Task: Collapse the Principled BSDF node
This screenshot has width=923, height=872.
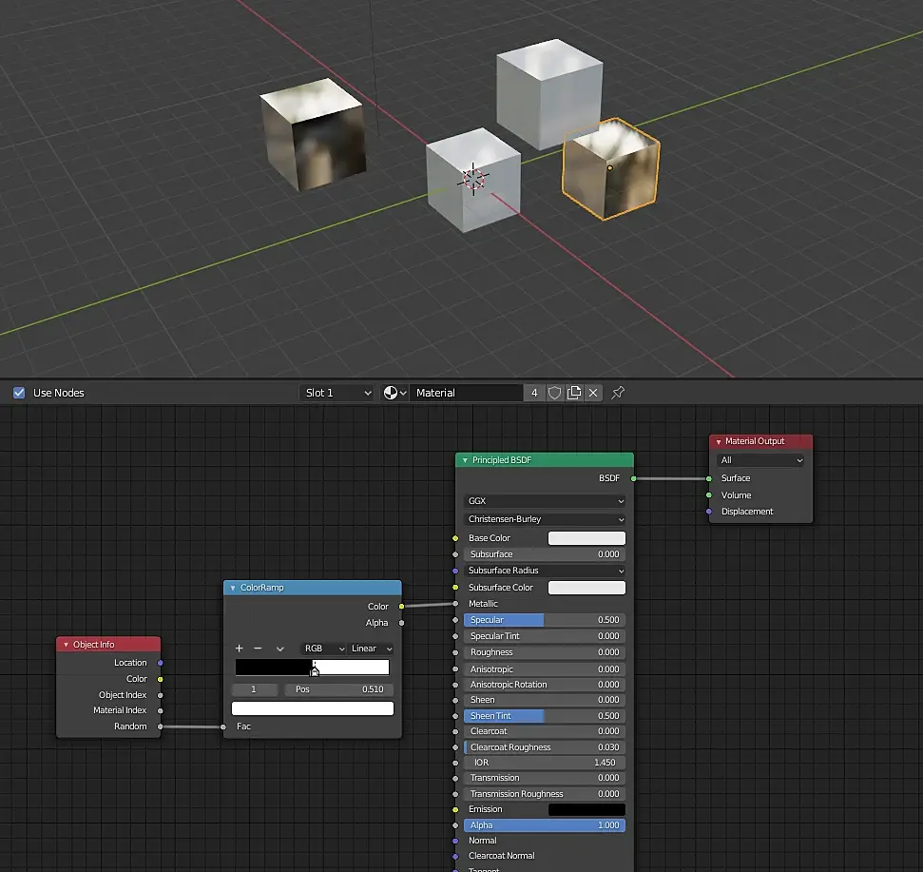Action: click(x=465, y=460)
